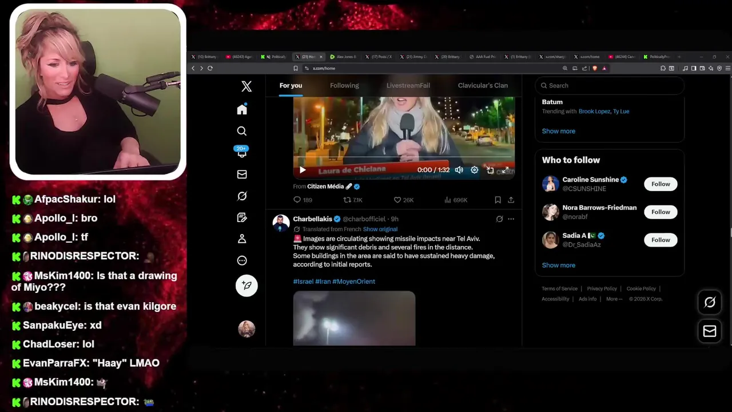
Task: Switch to the Following tab
Action: point(344,85)
